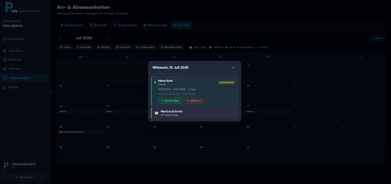
Task: Go to Bewerber in the sidebar
Action: pos(15,60)
